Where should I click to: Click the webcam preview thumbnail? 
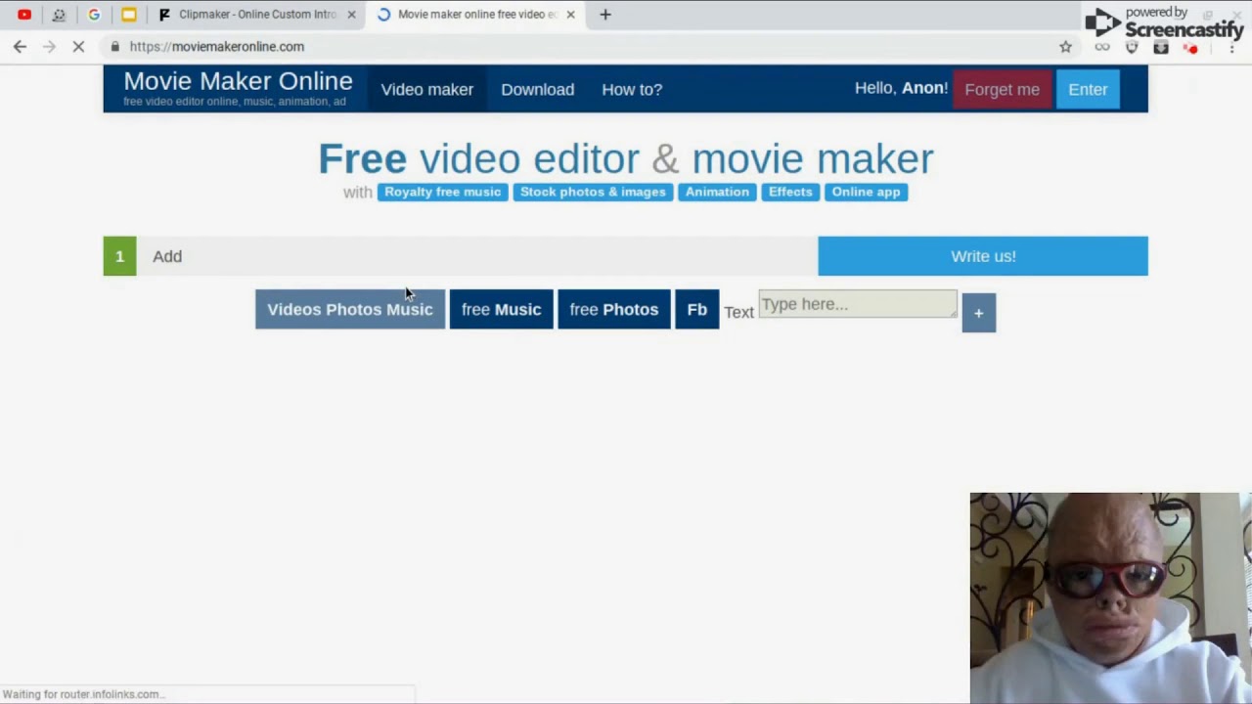(1110, 597)
